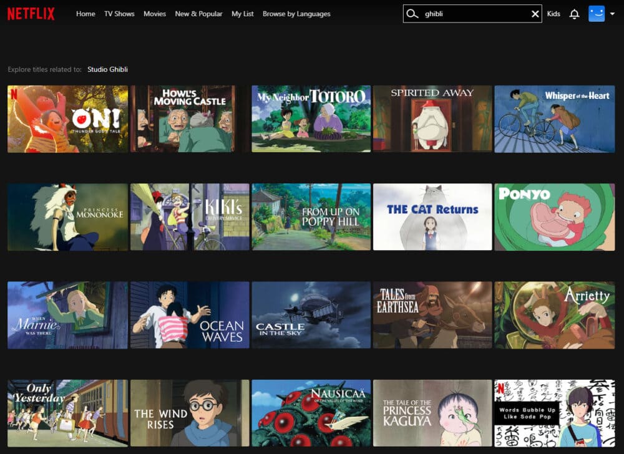
Task: Clear the ghibli search text
Action: pos(535,14)
